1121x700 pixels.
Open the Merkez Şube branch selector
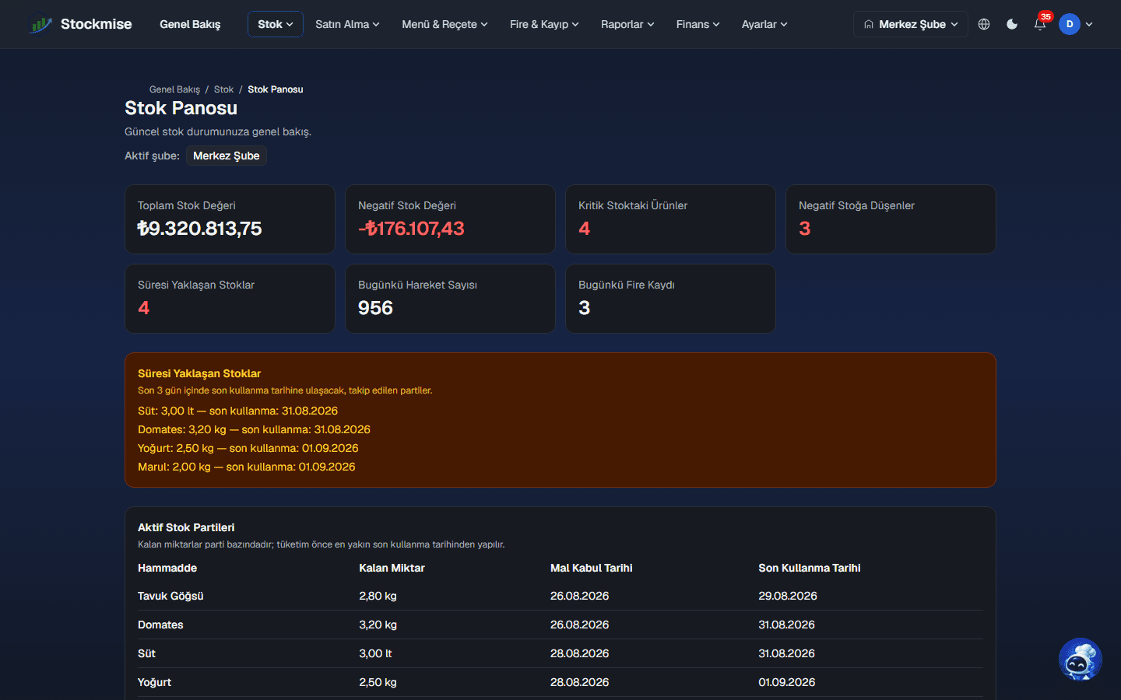[911, 24]
